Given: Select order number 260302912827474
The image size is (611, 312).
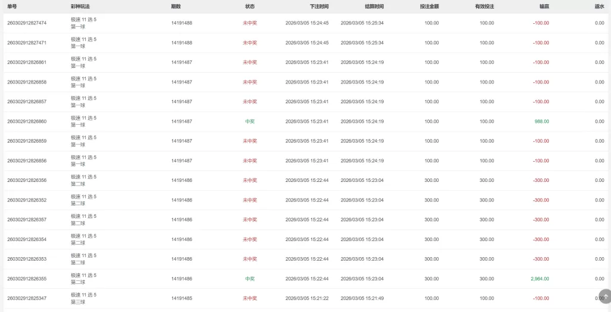Looking at the screenshot, I should pyautogui.click(x=27, y=23).
